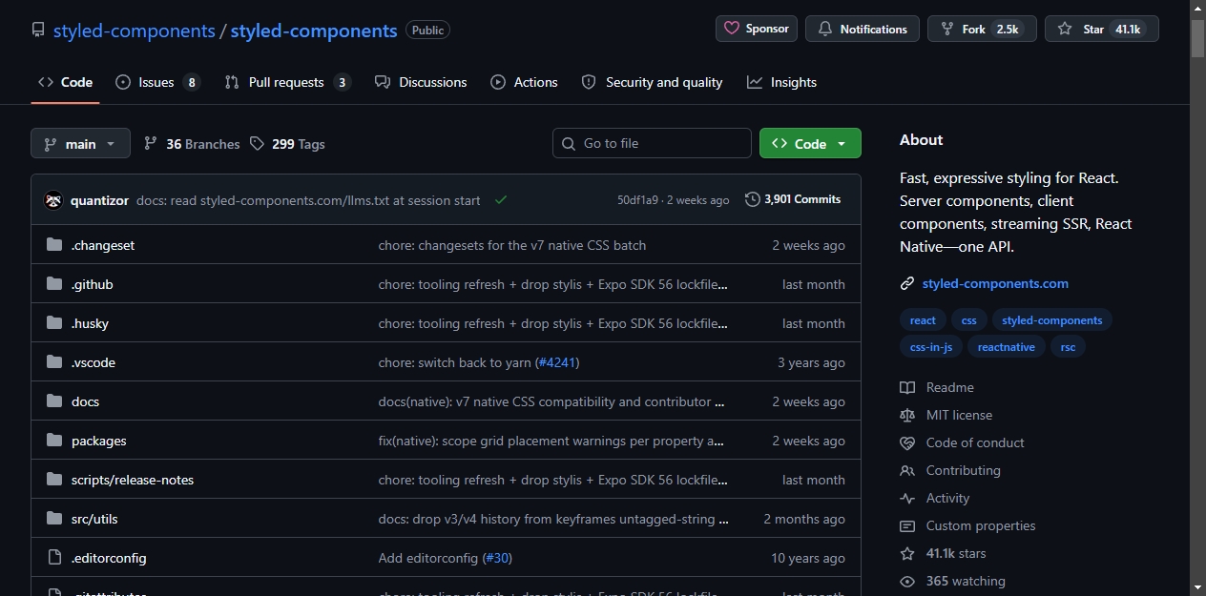1206x596 pixels.
Task: Open the .editorconfig file name
Action: tap(109, 558)
